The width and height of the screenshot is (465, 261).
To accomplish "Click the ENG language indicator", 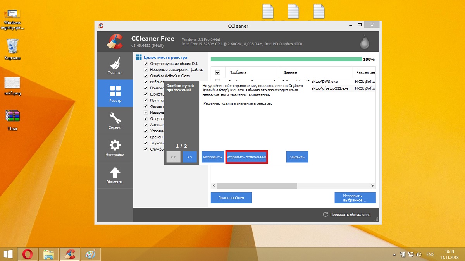I will 430,254.
